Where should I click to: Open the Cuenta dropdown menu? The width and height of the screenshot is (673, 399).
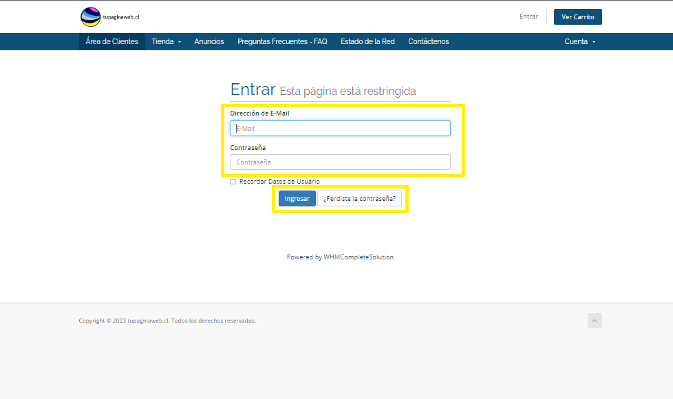(x=579, y=41)
